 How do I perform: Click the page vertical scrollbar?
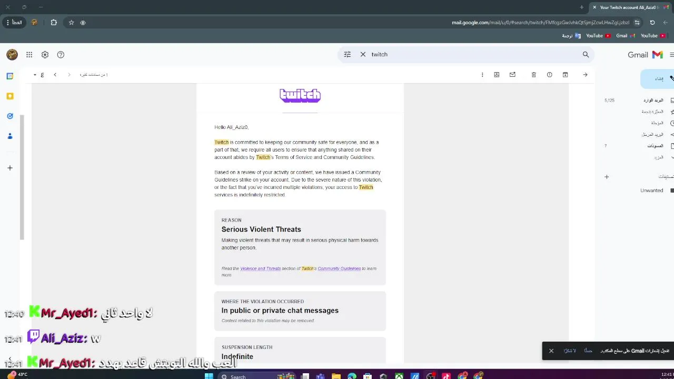point(22,176)
